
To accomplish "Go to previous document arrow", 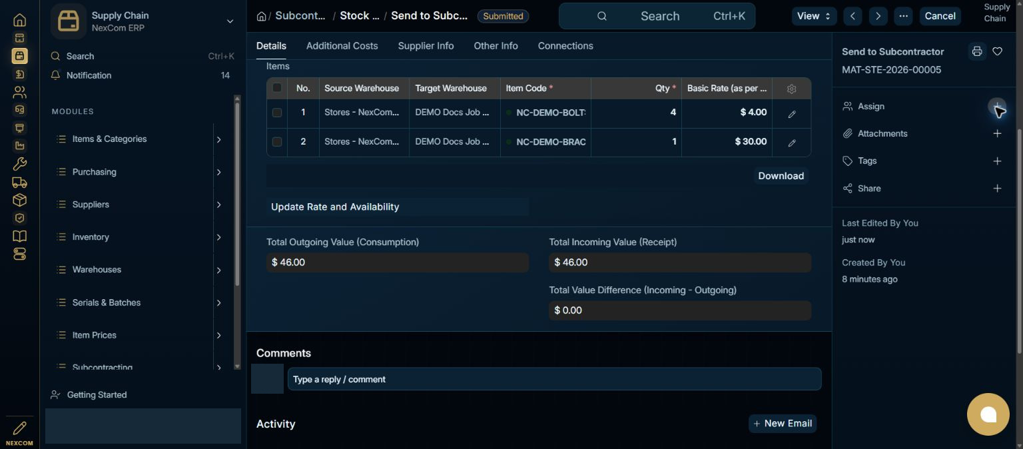I will pyautogui.click(x=852, y=16).
